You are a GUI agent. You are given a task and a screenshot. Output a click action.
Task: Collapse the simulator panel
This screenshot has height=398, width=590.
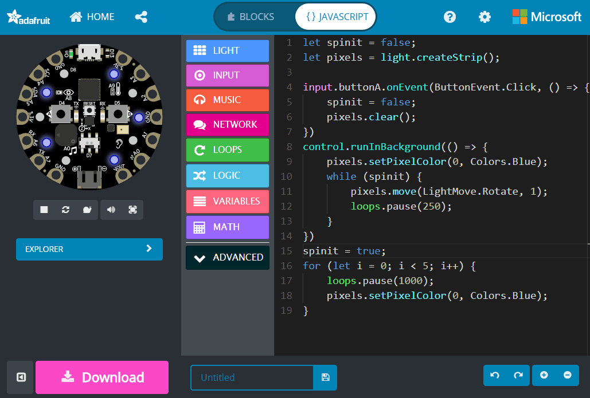[21, 377]
